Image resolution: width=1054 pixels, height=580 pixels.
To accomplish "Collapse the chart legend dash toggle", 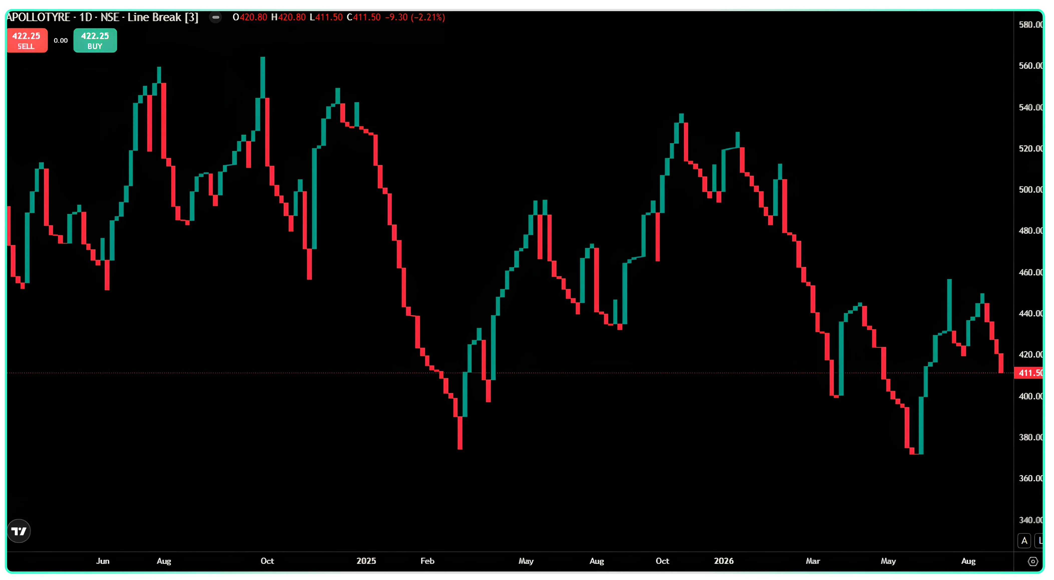I will coord(216,17).
